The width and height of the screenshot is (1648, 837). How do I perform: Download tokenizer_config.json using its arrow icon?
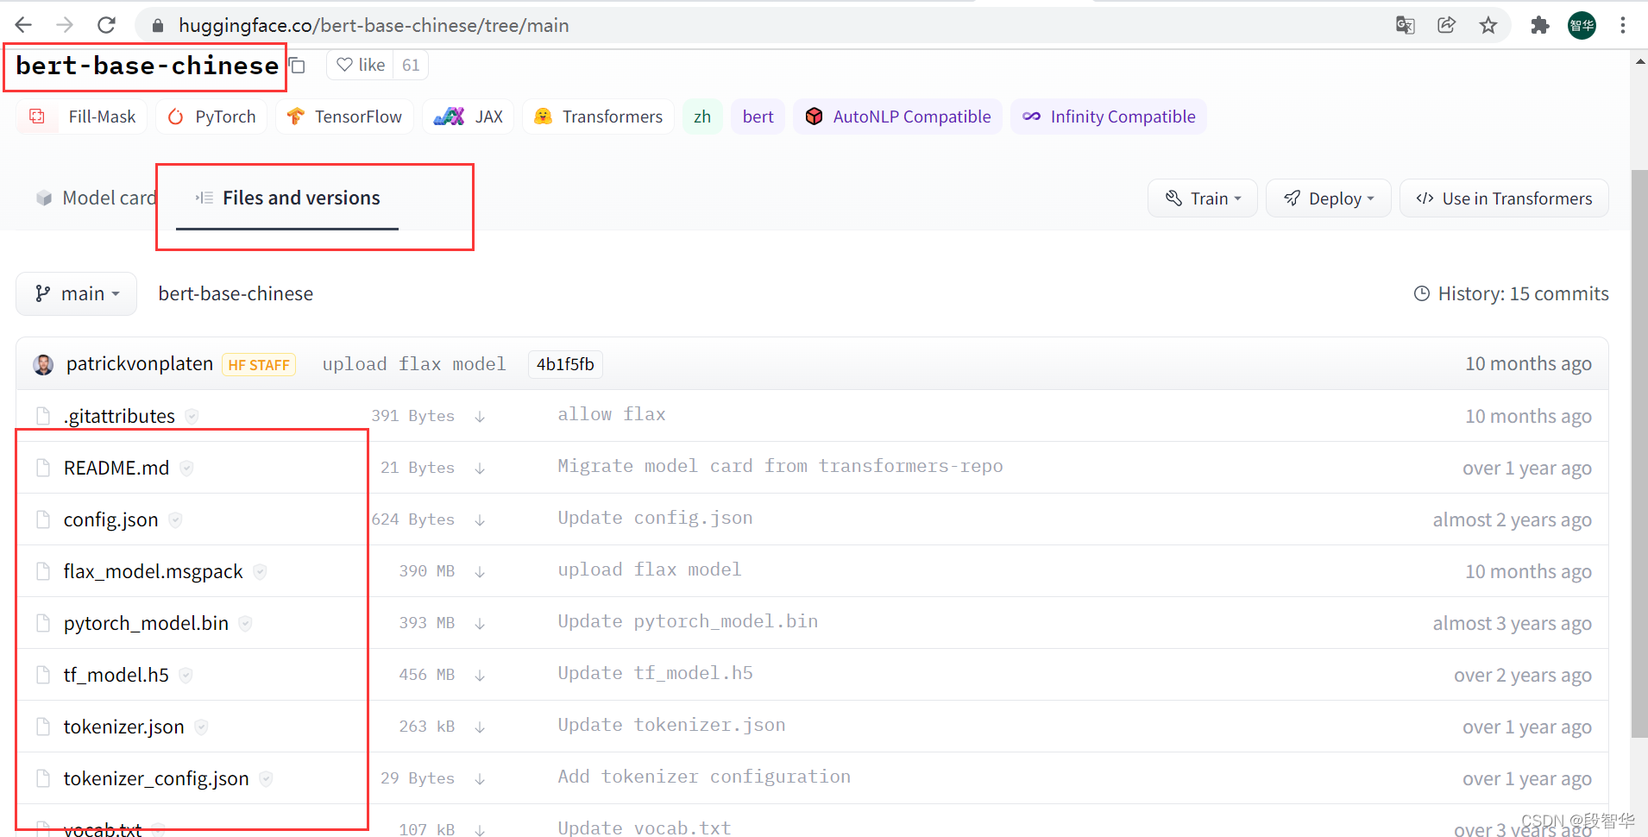coord(480,779)
